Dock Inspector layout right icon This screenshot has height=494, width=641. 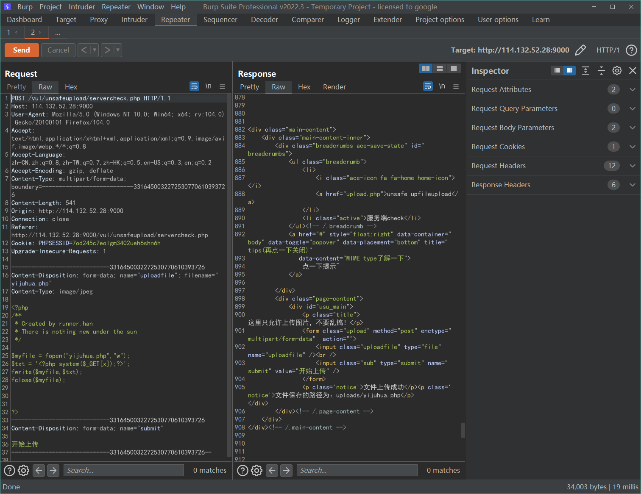click(569, 70)
